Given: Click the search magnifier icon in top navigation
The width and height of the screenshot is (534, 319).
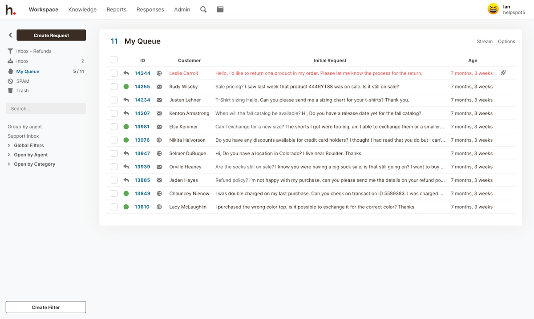Looking at the screenshot, I should pos(203,9).
